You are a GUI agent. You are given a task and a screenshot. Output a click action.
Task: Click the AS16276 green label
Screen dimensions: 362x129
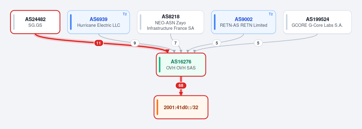pyautogui.click(x=181, y=62)
